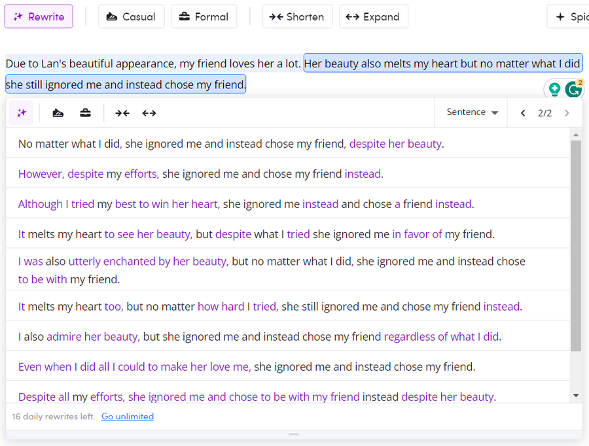Click the green lightbulb extension icon

coord(554,89)
